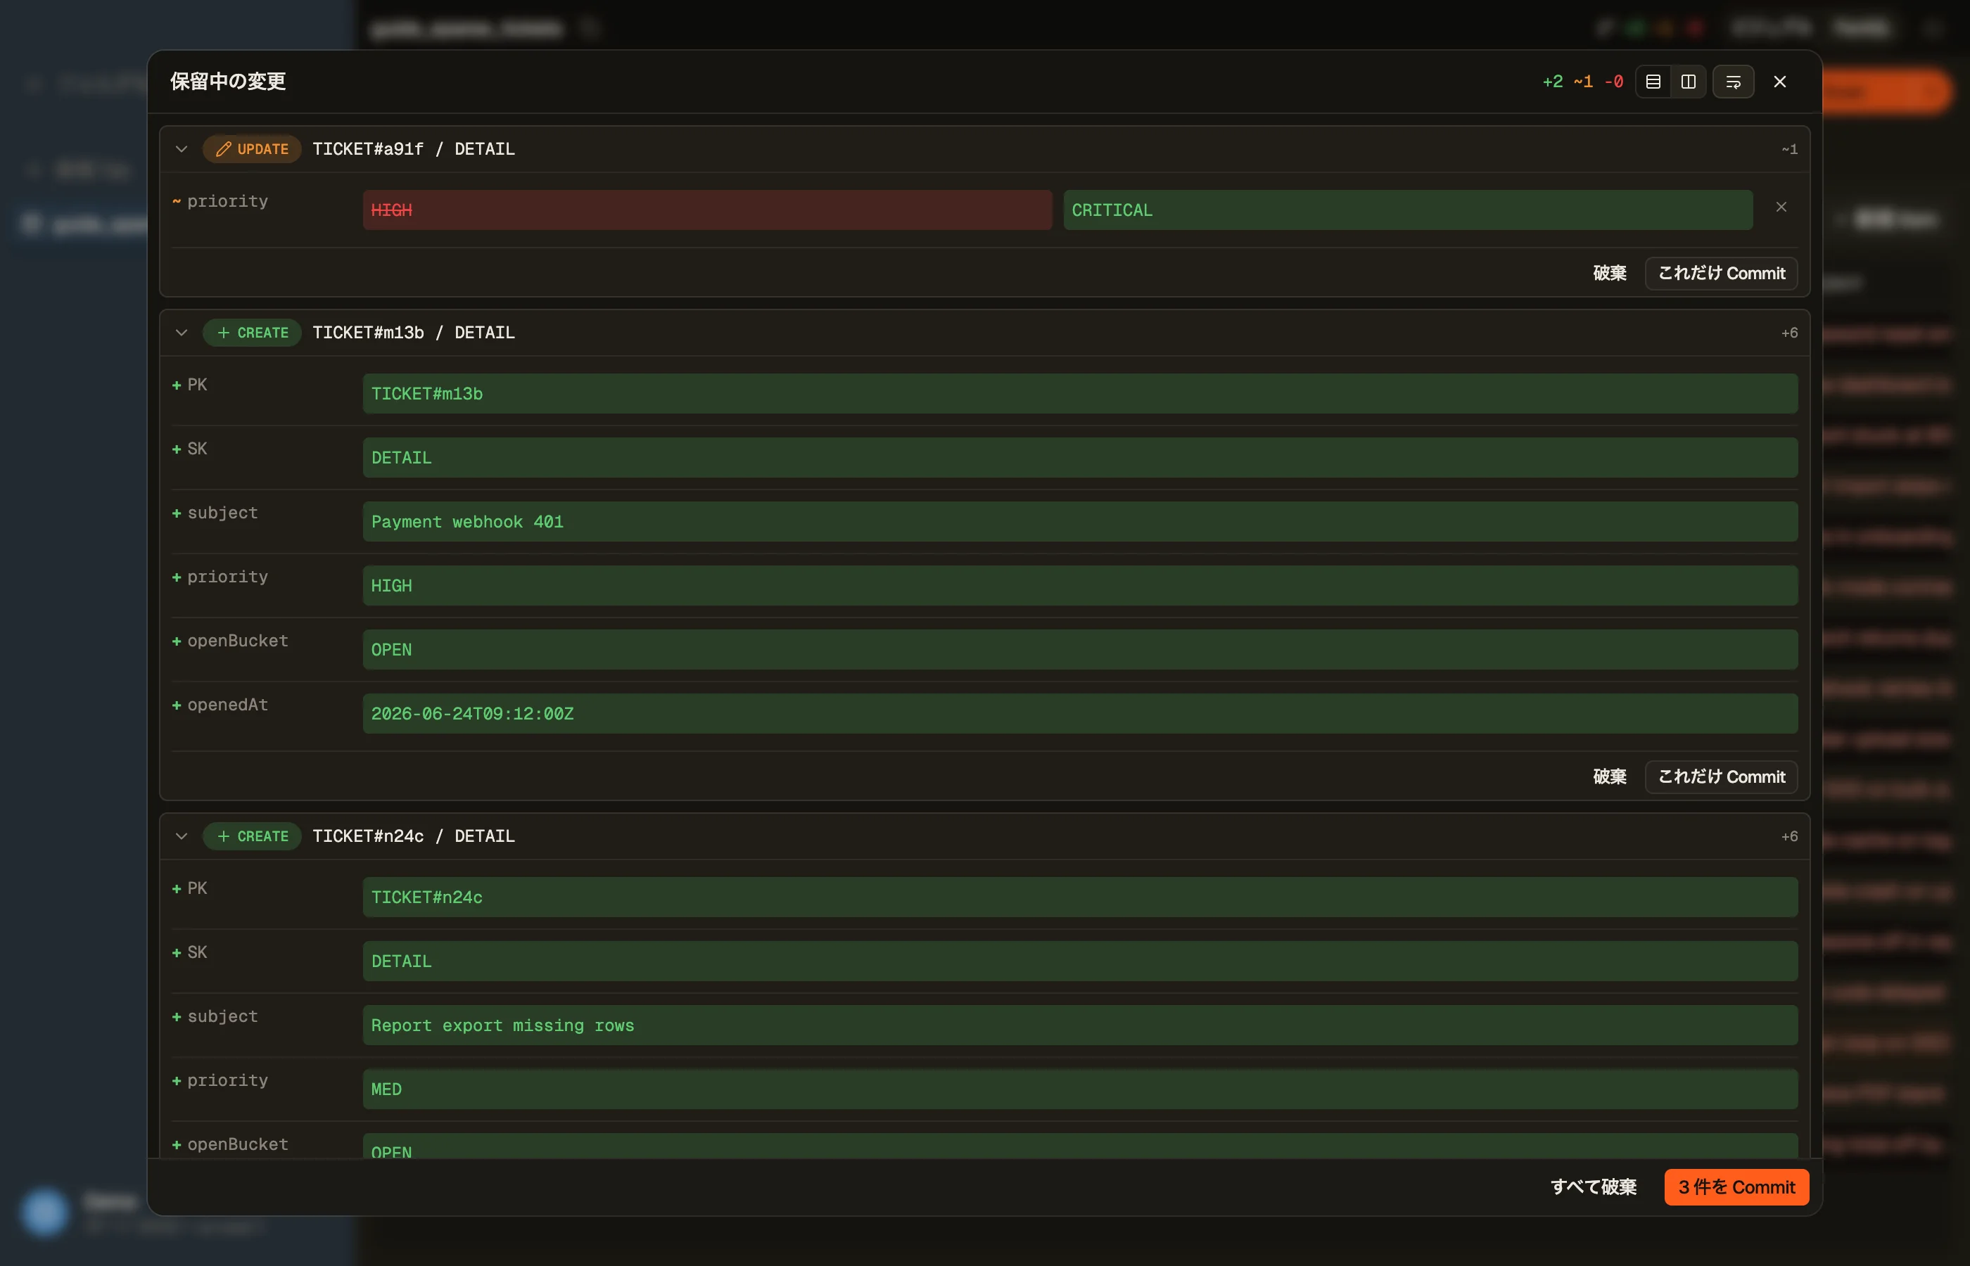1970x1266 pixels.
Task: Discard the TICKET#a91f update with 破棄
Action: [1609, 273]
